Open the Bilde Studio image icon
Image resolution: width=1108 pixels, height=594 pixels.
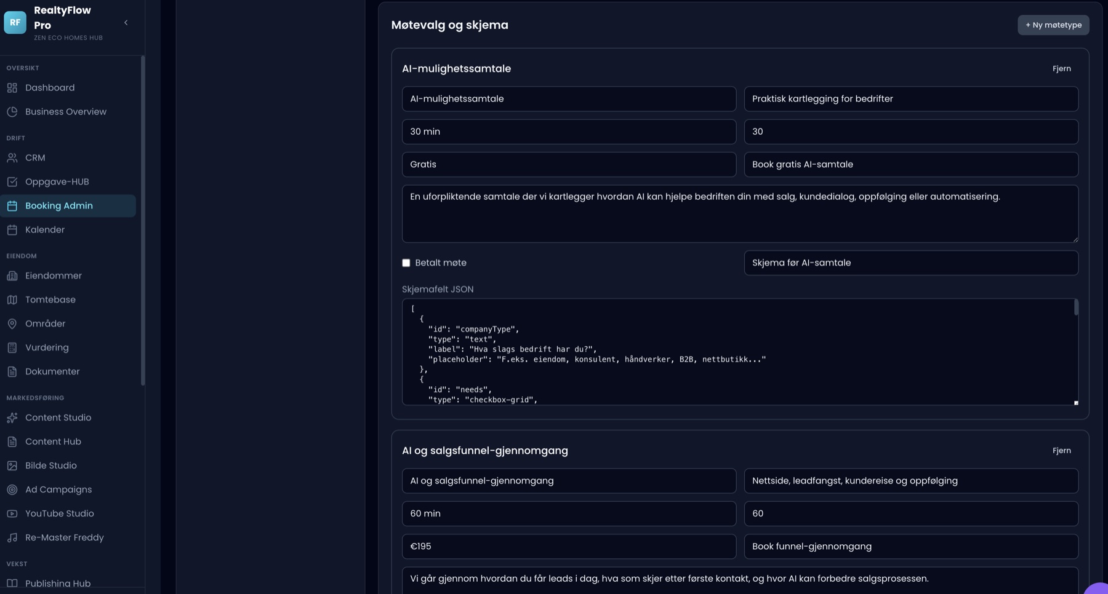click(x=12, y=466)
